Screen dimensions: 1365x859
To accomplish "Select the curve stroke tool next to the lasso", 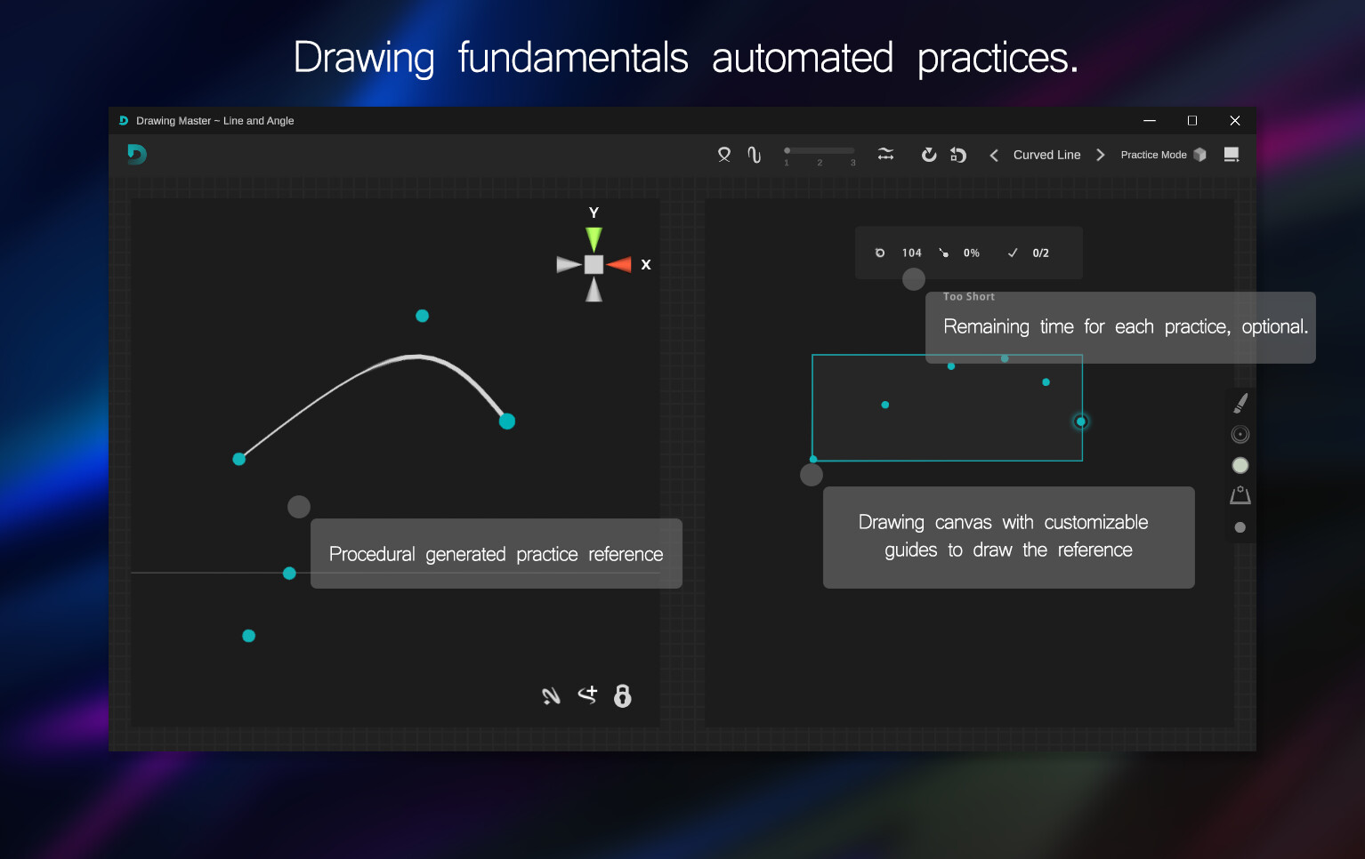I will point(754,154).
